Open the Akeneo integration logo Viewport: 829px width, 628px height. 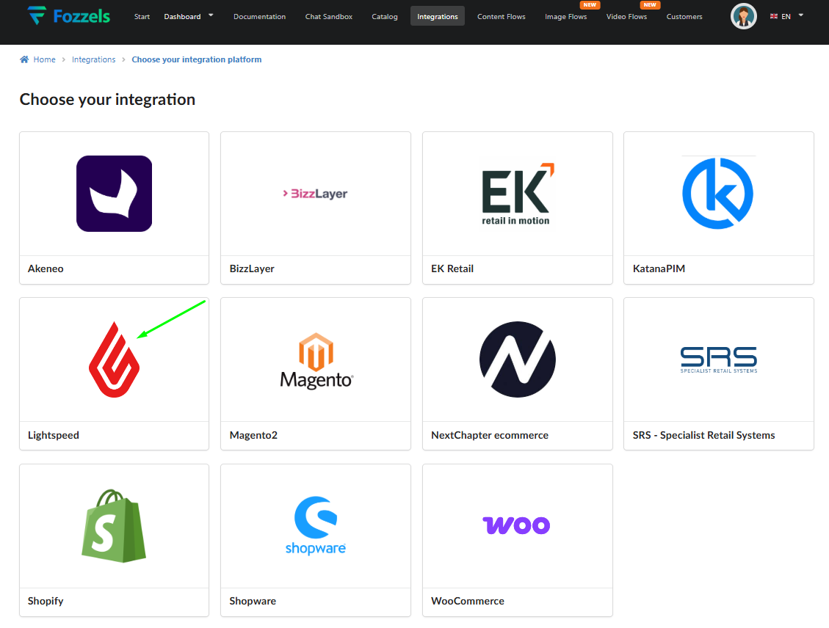115,193
